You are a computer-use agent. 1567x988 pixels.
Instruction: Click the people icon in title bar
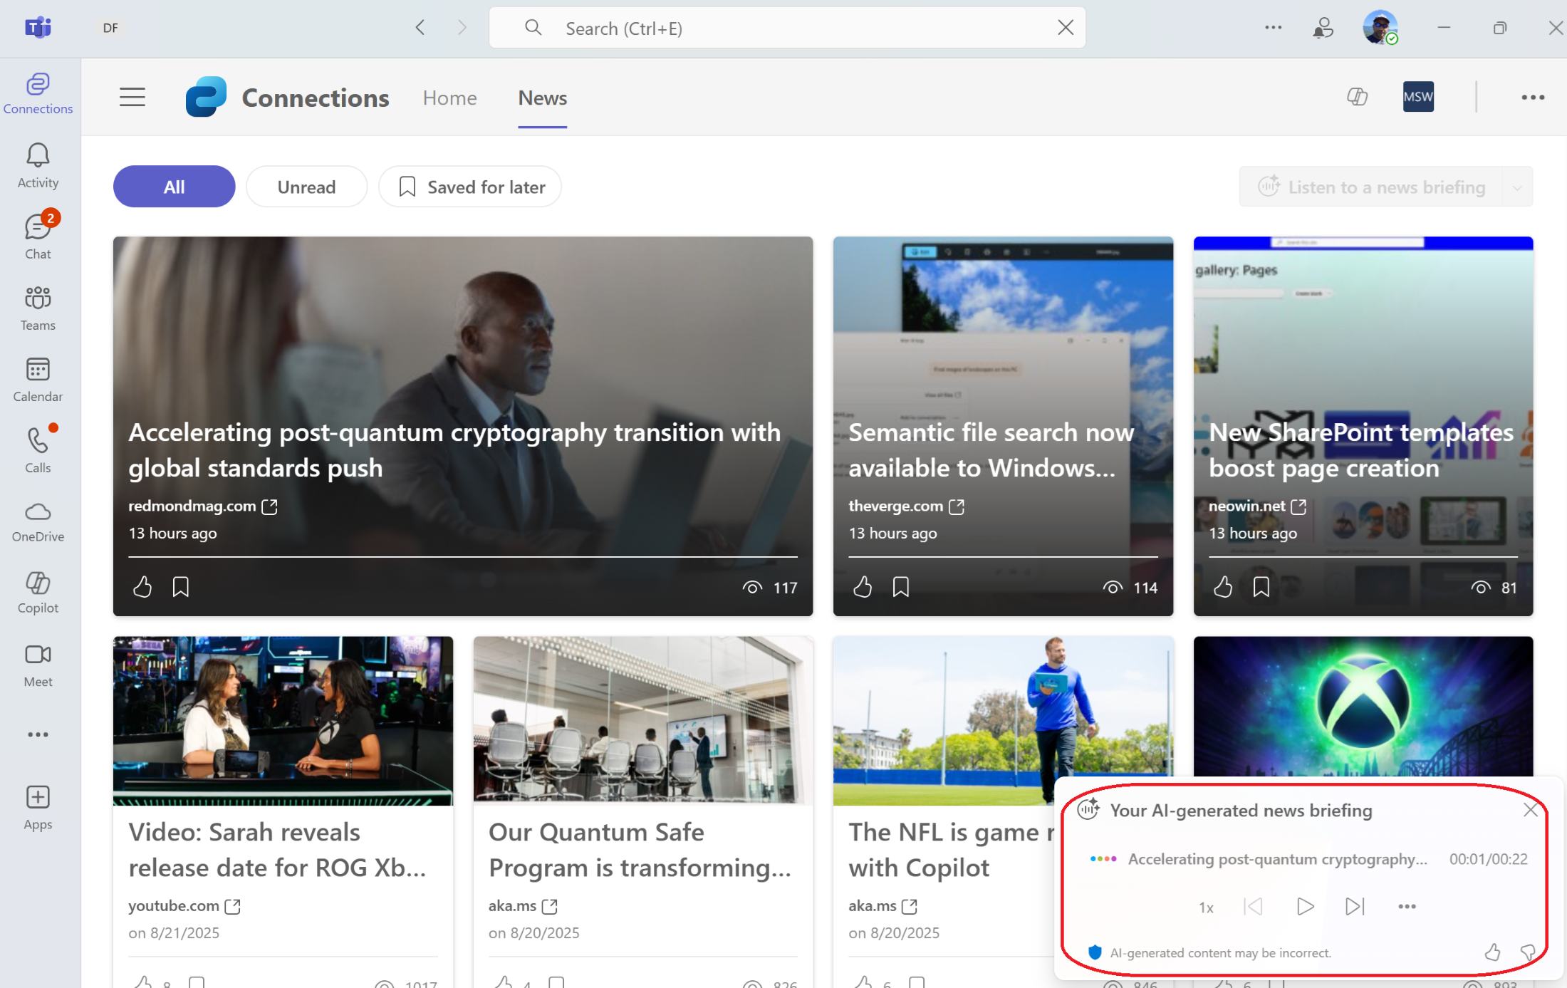click(x=1323, y=28)
